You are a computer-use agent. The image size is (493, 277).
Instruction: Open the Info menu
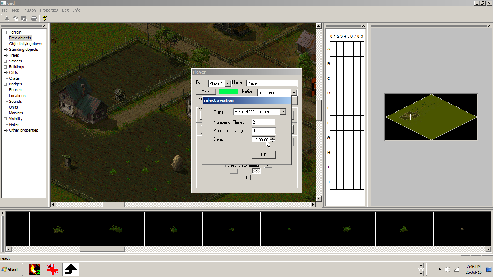click(77, 10)
